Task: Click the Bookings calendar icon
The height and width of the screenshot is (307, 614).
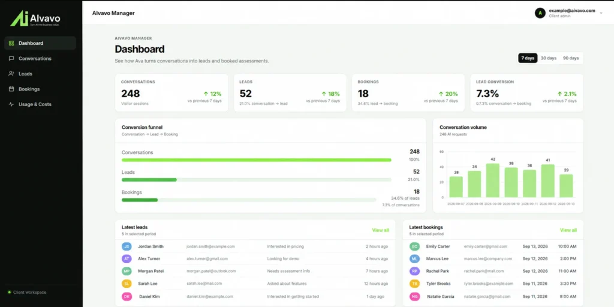Action: click(11, 89)
